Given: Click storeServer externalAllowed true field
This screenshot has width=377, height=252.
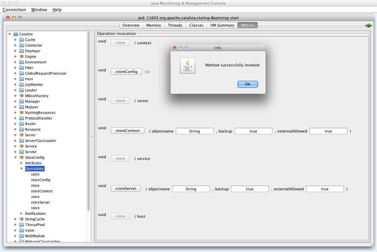Looking at the screenshot, I should coord(325,189).
